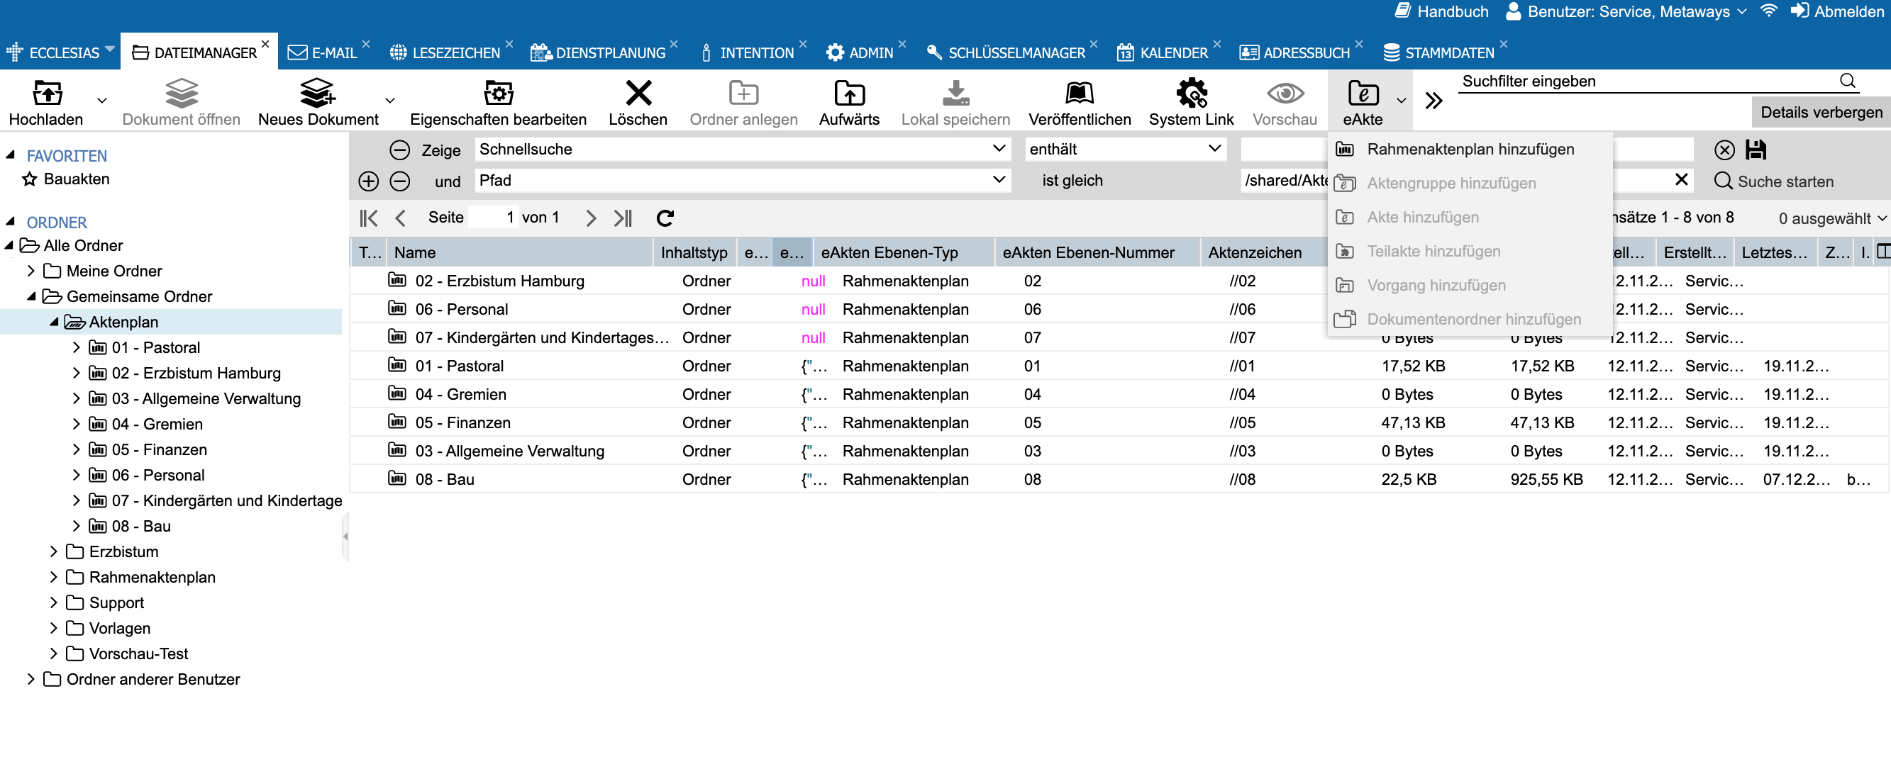Remove the Schnellsuche filter row with minus icon

coord(399,150)
